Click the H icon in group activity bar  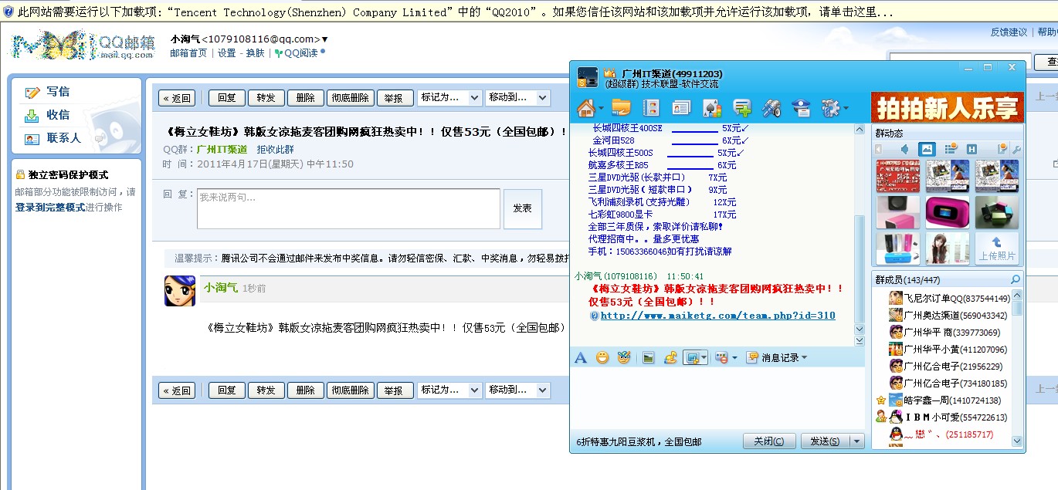(972, 149)
